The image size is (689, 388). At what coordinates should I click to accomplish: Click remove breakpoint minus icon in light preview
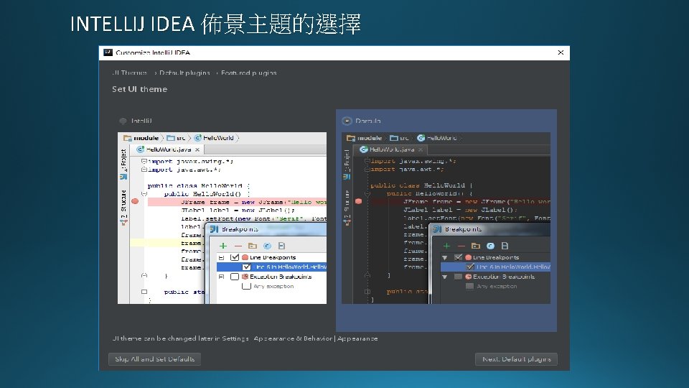[238, 246]
